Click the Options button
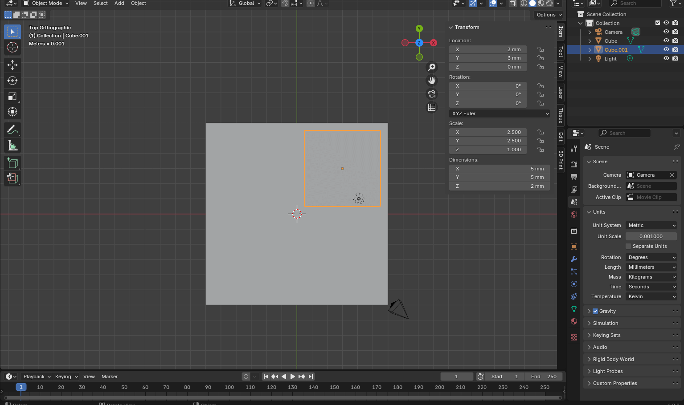 point(549,15)
